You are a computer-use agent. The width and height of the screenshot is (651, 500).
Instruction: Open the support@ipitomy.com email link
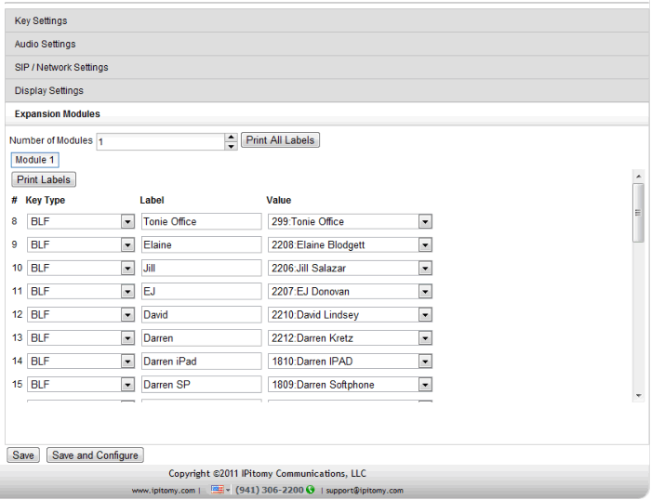point(365,491)
